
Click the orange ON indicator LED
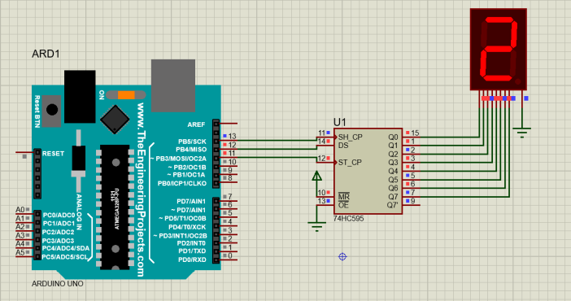tap(126, 95)
